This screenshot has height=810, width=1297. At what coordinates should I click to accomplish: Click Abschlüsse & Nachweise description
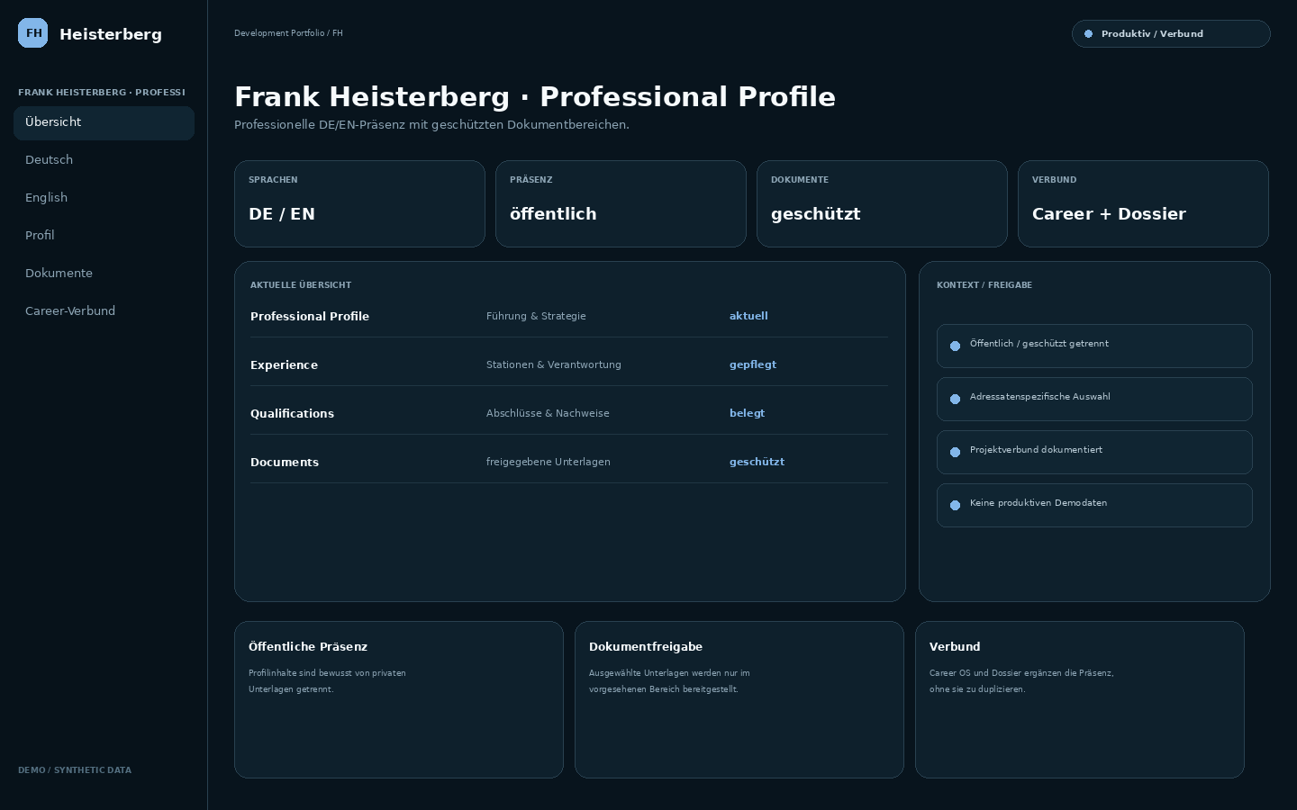[x=548, y=413]
